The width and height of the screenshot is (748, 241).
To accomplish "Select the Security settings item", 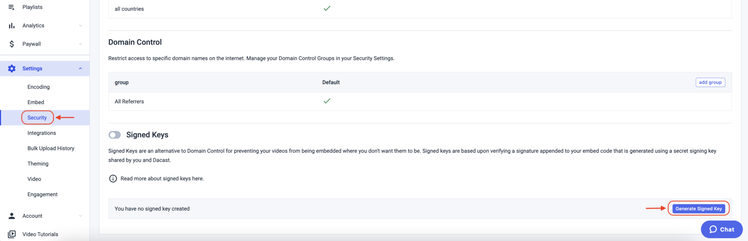I will tap(37, 118).
